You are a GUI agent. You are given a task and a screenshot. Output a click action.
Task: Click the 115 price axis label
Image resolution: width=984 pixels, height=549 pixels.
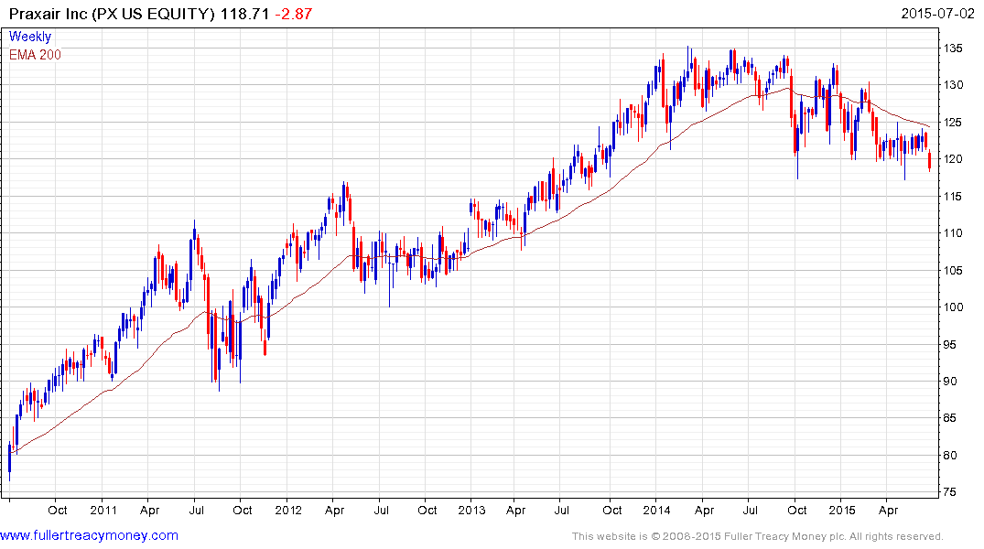click(953, 197)
